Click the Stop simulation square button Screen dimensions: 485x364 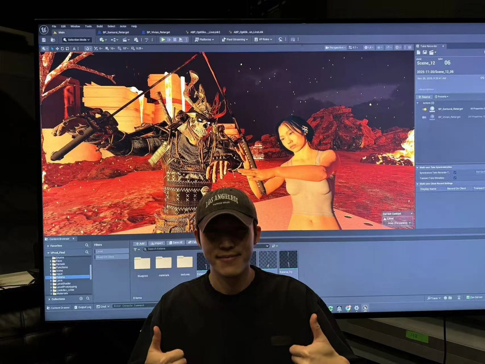pyautogui.click(x=175, y=40)
